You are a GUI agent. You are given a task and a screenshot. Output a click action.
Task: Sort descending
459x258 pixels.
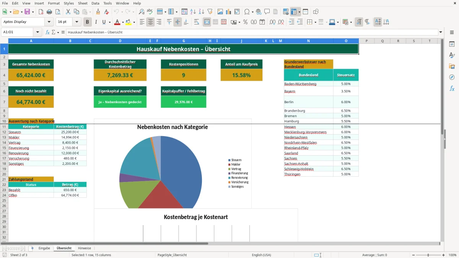(201, 12)
